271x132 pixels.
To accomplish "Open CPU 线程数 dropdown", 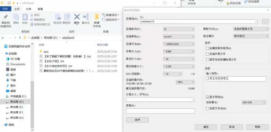I will click(172, 74).
